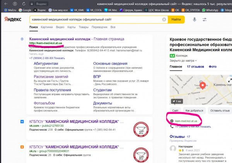Open the Основные сведения sitelink
The height and width of the screenshot is (163, 232).
point(110,64)
